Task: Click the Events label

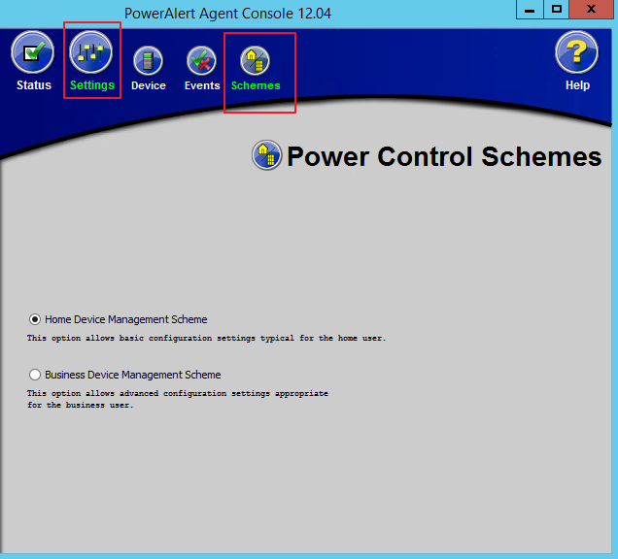Action: (202, 85)
